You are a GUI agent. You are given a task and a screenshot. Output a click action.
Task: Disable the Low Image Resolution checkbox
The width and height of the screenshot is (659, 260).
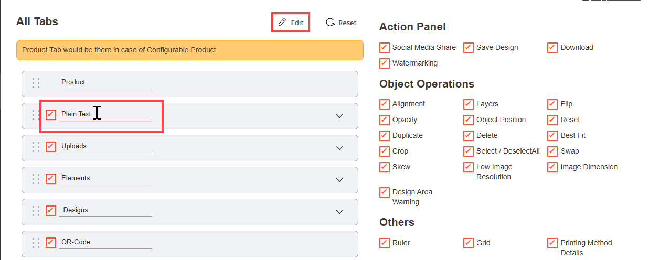(x=469, y=167)
